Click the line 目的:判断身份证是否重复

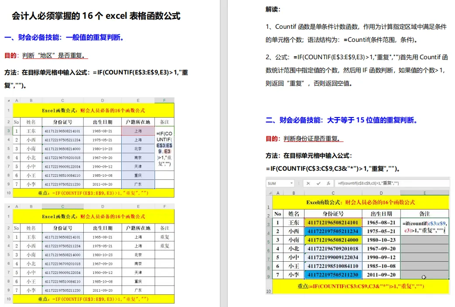pyautogui.click(x=304, y=139)
